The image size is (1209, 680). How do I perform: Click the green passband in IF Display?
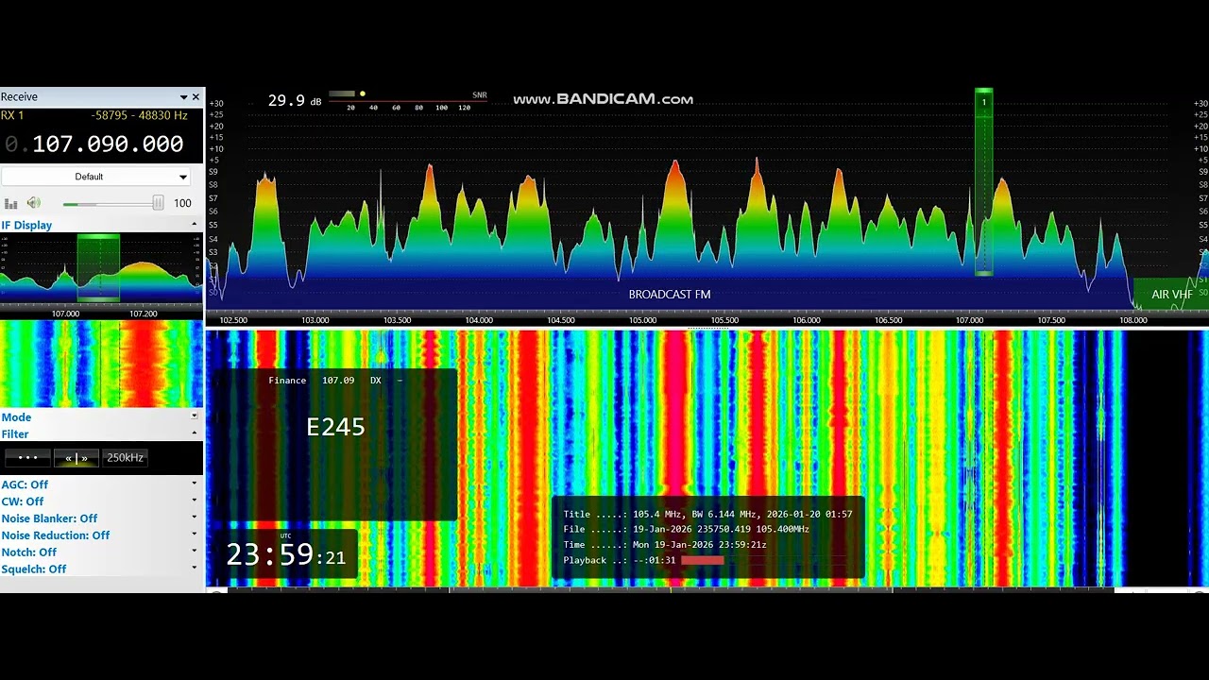[x=98, y=267]
